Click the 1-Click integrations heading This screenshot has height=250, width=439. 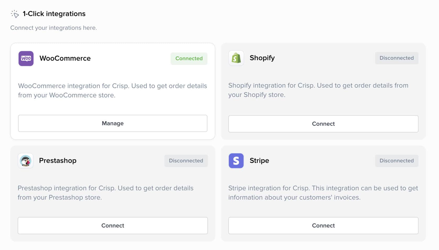(54, 14)
